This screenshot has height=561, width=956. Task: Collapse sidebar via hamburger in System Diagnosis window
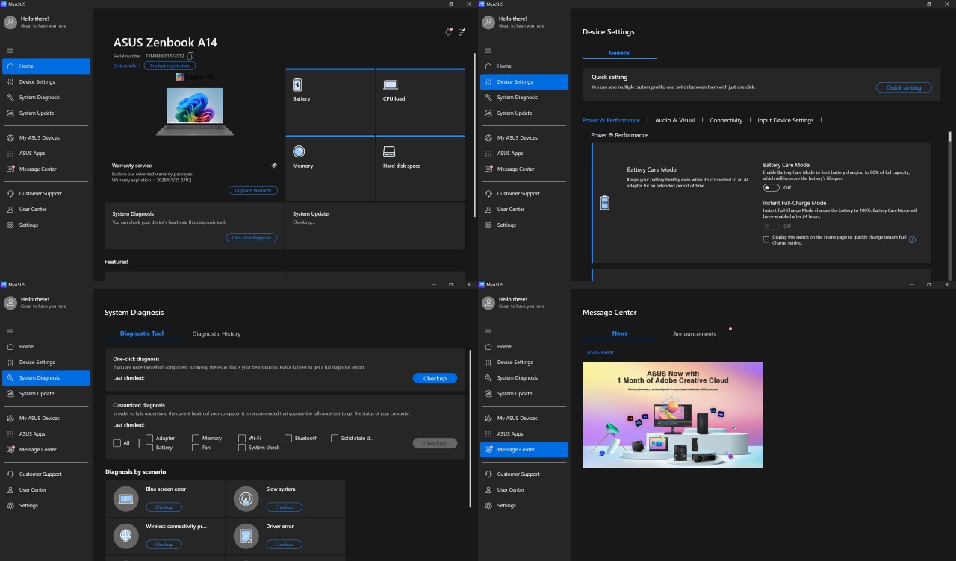pyautogui.click(x=10, y=331)
